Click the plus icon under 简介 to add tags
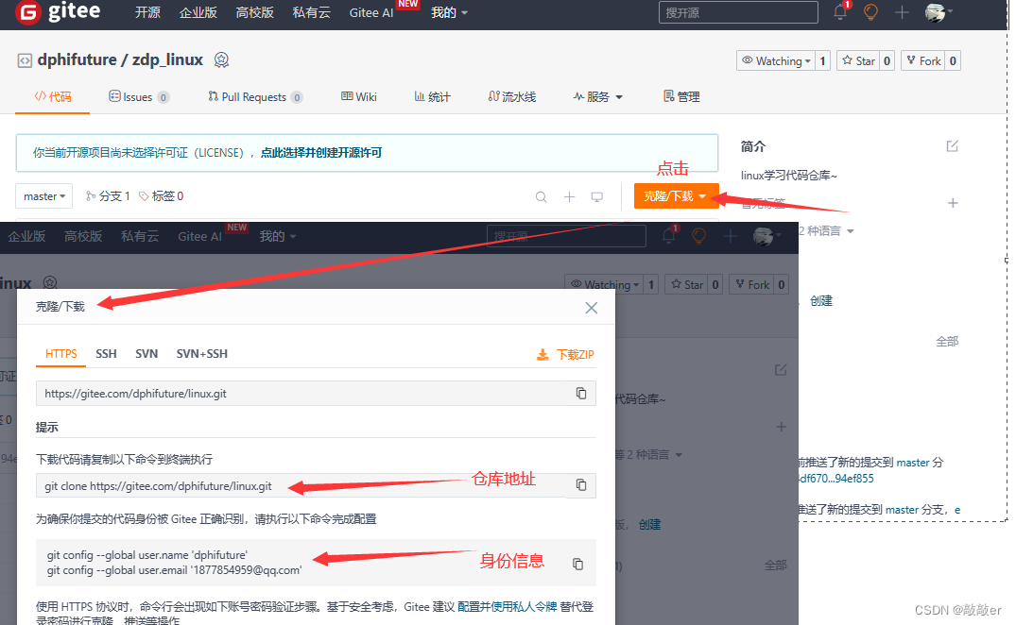 point(953,203)
